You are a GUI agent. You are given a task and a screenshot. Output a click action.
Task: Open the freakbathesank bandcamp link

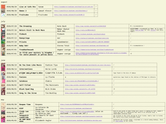95,50
